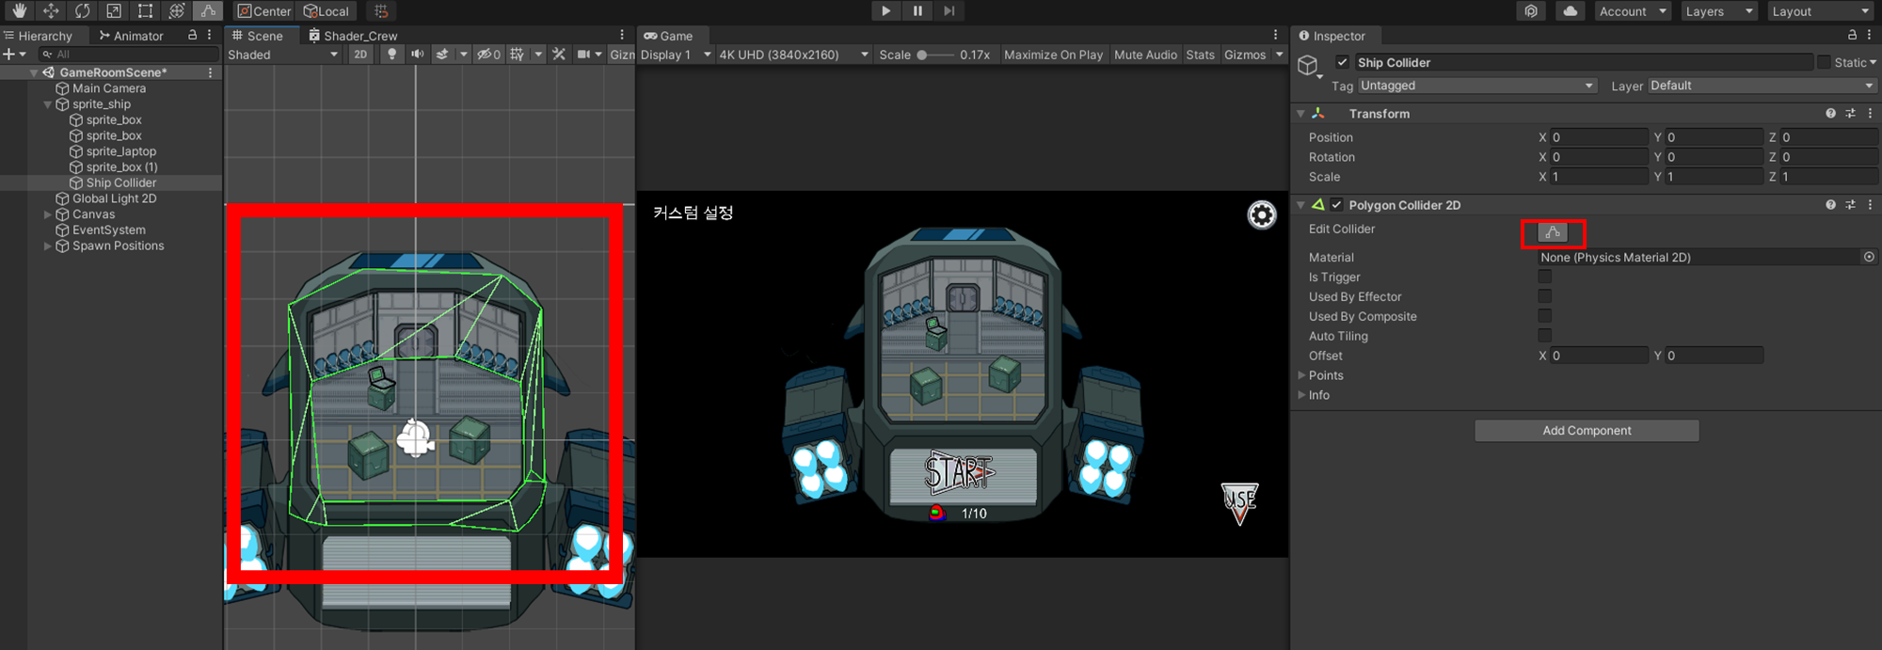This screenshot has height=650, width=1882.
Task: Toggle Center pivot mode
Action: click(263, 11)
